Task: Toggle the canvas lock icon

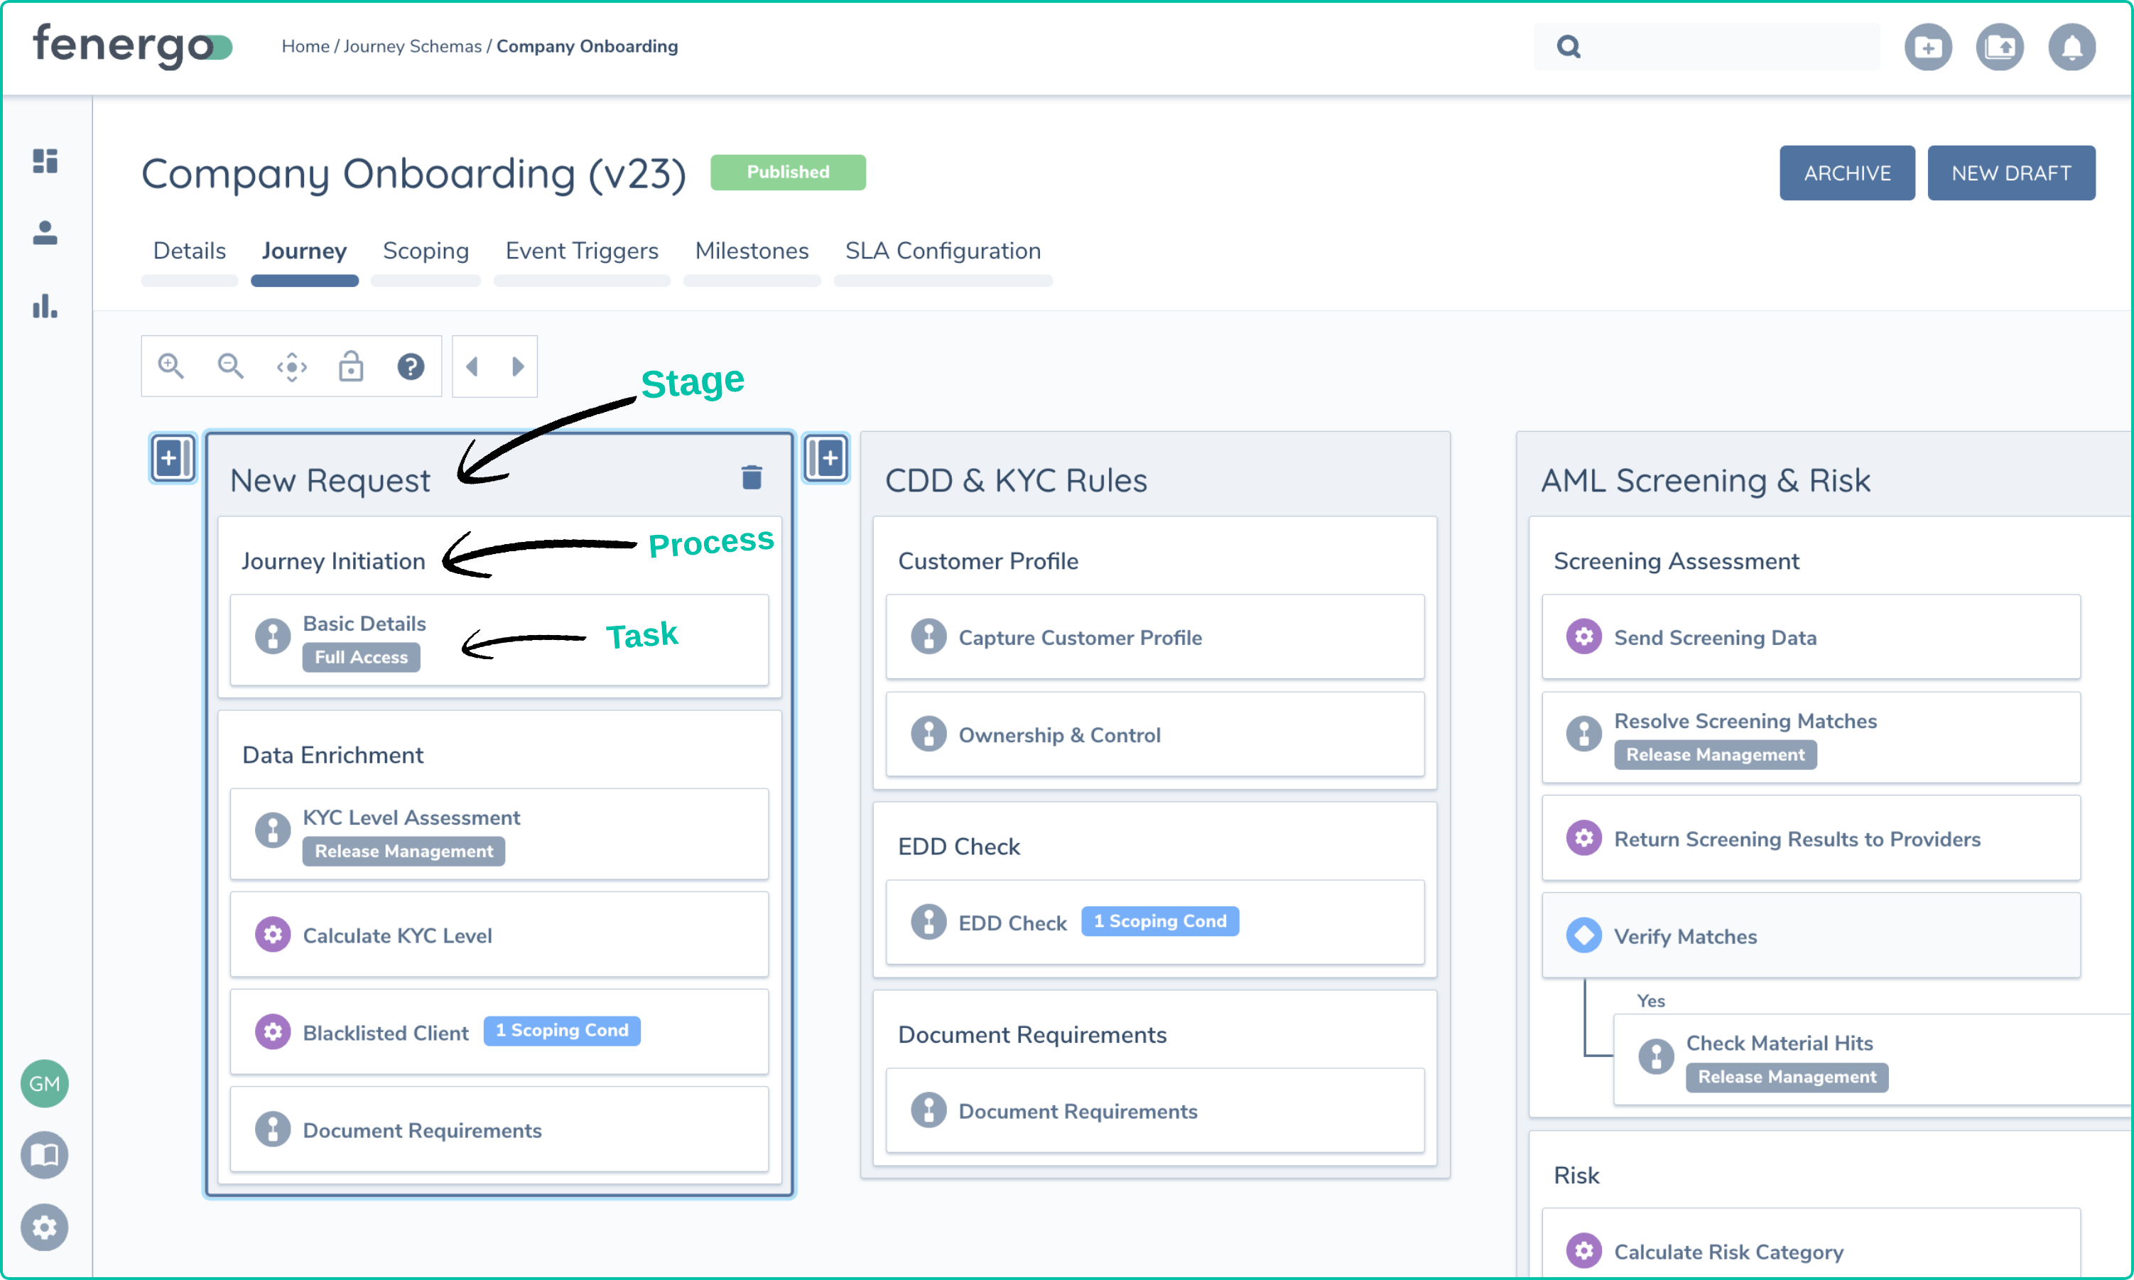Action: tap(351, 367)
